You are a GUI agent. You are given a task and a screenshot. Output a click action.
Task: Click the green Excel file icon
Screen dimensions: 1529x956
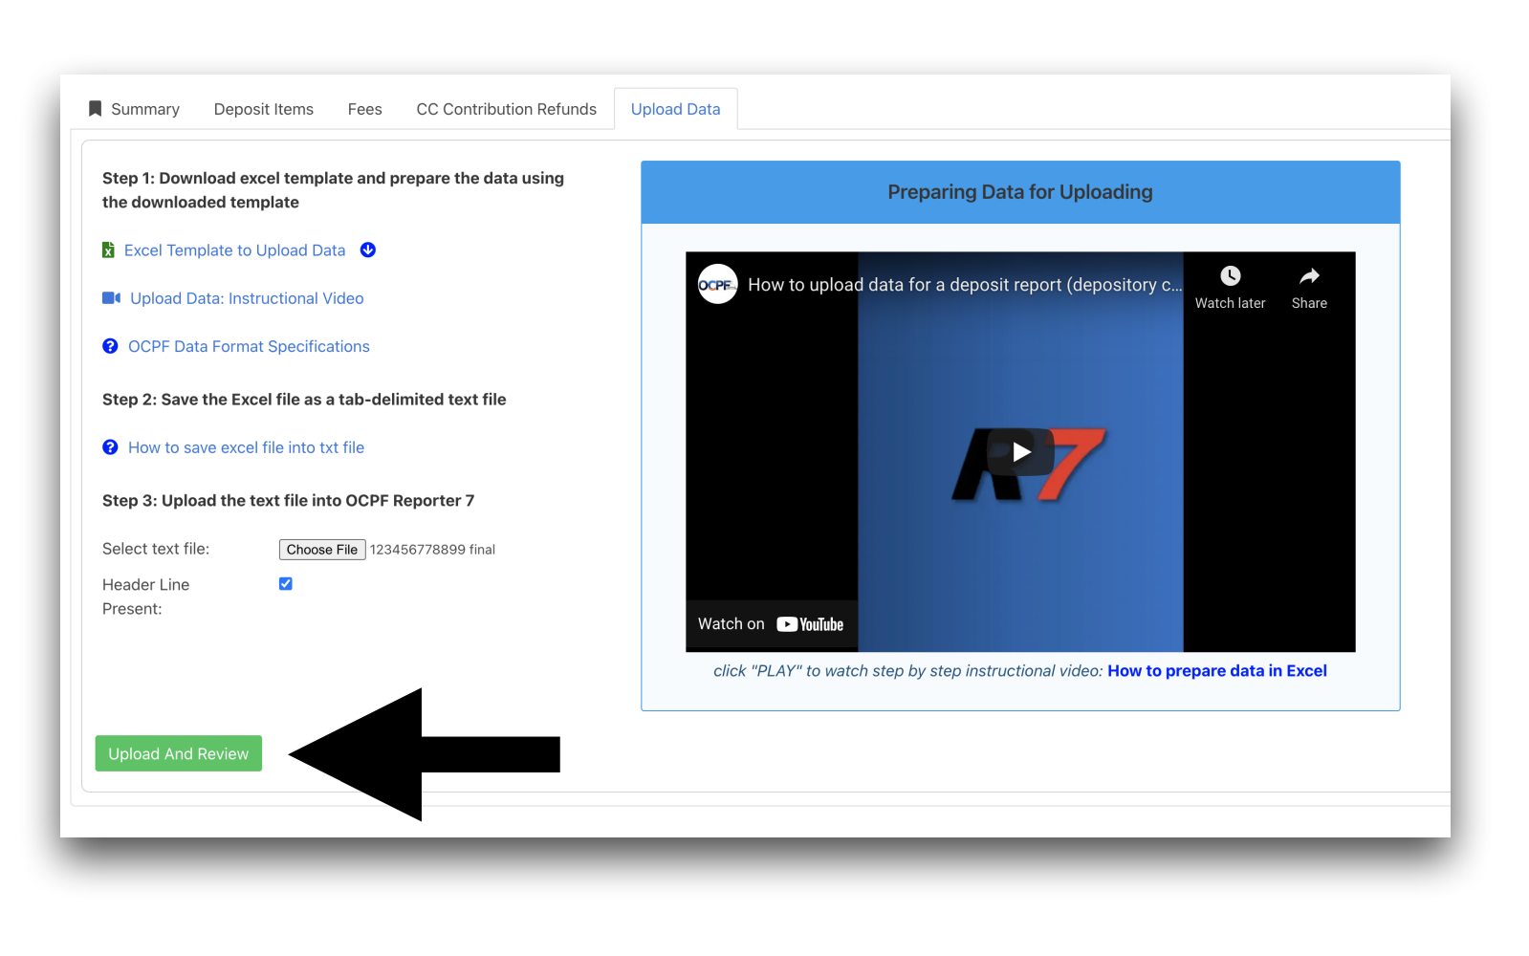108,250
